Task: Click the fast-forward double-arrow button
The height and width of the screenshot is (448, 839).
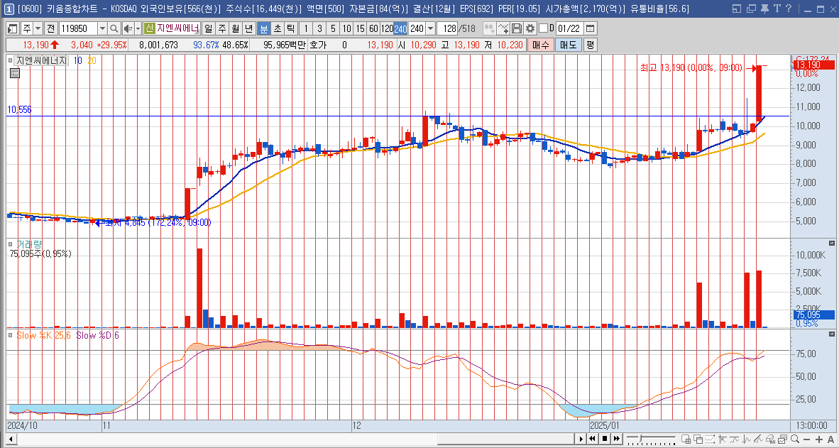Action: (616, 439)
